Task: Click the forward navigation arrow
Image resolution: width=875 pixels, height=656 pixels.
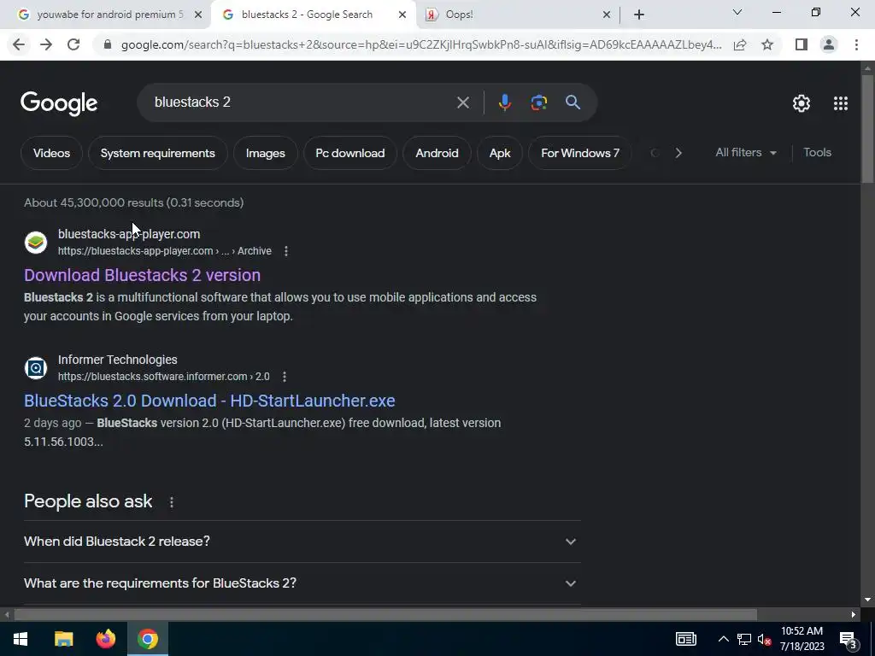Action: pyautogui.click(x=46, y=44)
